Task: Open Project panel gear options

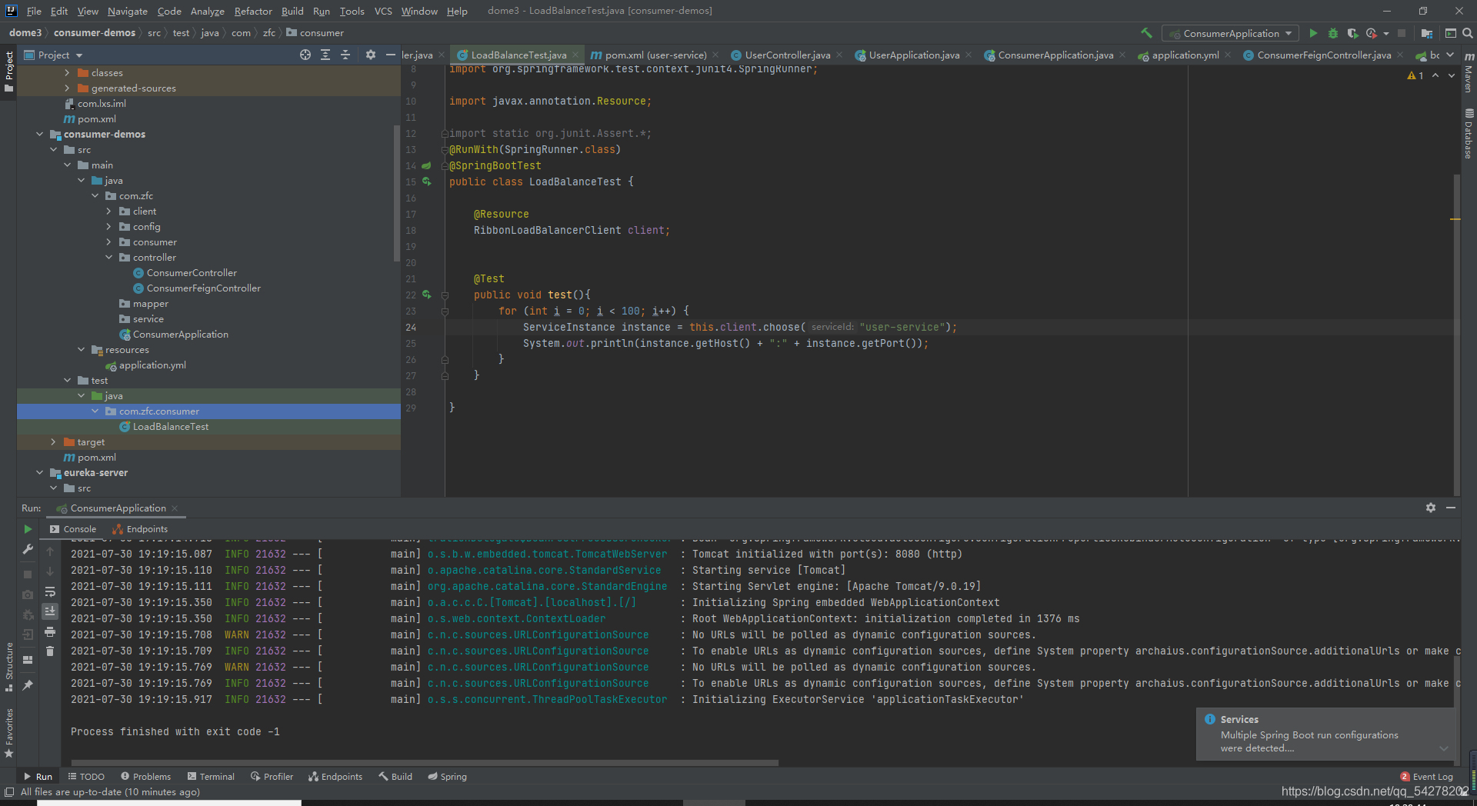Action: coord(371,55)
